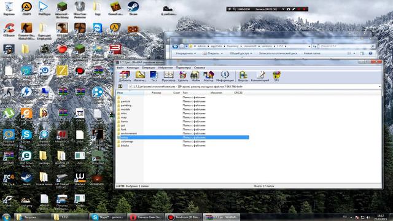Image resolution: width=393 pixels, height=221 pixels.
Task: Open the Справка menu in WinRAR
Action: [x=200, y=68]
